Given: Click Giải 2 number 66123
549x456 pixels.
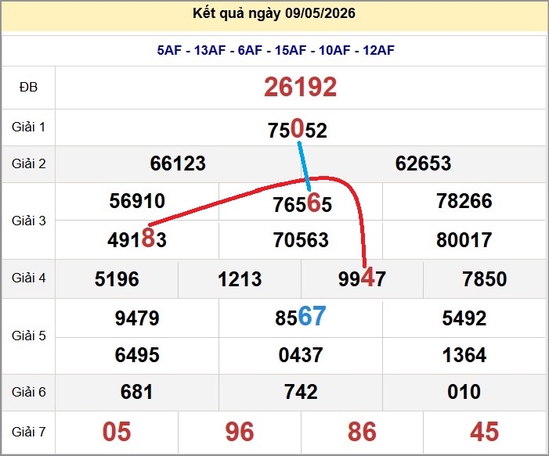Looking at the screenshot, I should [178, 163].
